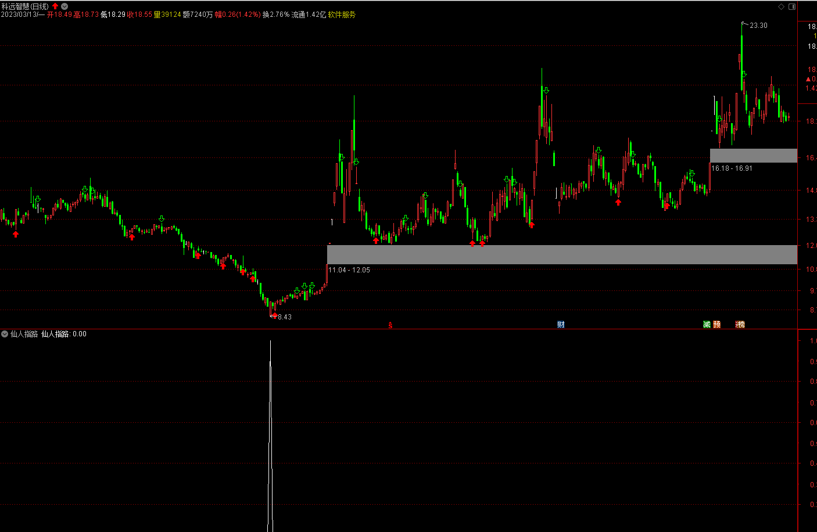Click the gray 16.18 - 16.91 gap zone
This screenshot has height=532, width=817.
point(754,156)
